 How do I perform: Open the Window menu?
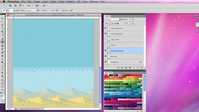[94, 2]
